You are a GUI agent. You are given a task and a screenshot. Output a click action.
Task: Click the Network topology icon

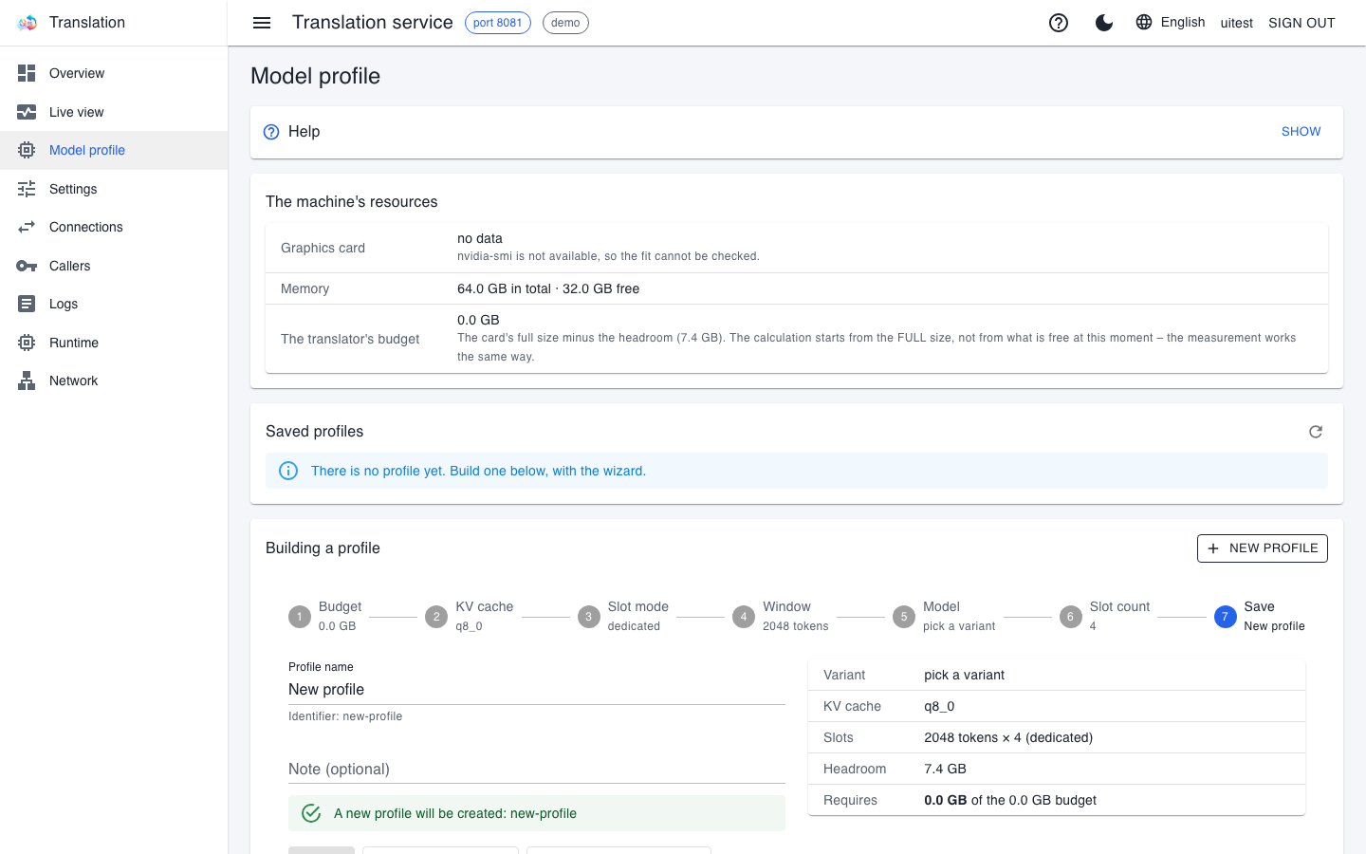tap(27, 381)
